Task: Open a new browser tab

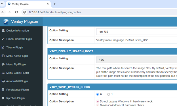Action: tap(54, 4)
